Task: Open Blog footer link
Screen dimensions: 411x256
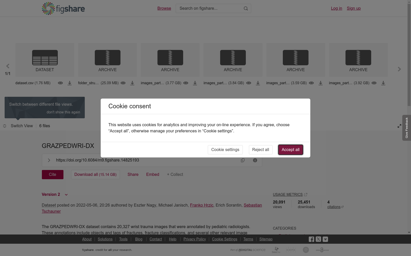Action: 139,239
